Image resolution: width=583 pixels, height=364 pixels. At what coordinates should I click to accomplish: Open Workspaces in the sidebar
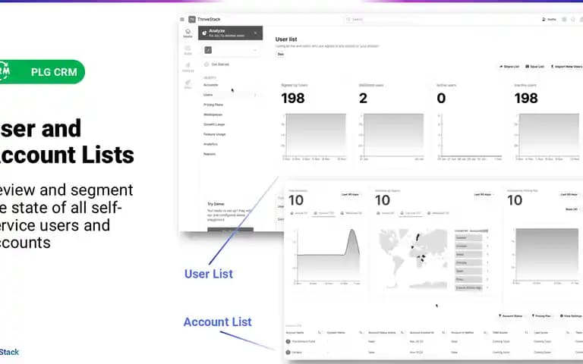213,115
